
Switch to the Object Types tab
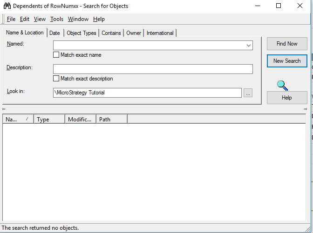[x=82, y=33]
